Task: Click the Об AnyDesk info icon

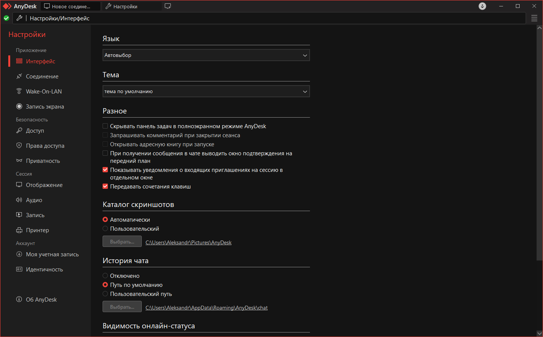Action: [x=19, y=299]
